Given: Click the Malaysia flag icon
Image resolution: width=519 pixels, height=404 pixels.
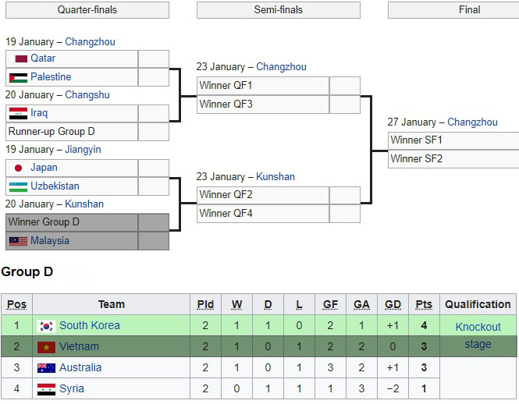Looking at the screenshot, I should coord(18,241).
